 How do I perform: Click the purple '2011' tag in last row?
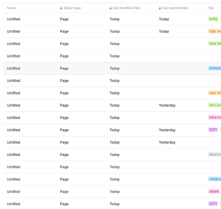(213, 204)
